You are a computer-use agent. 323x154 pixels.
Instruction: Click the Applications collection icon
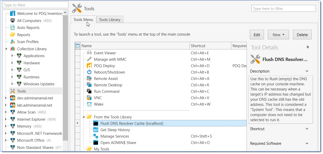(x=19, y=56)
